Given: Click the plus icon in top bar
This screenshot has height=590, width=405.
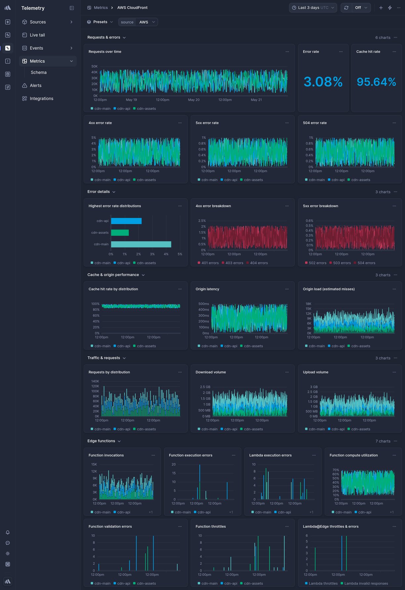Looking at the screenshot, I should click(381, 8).
